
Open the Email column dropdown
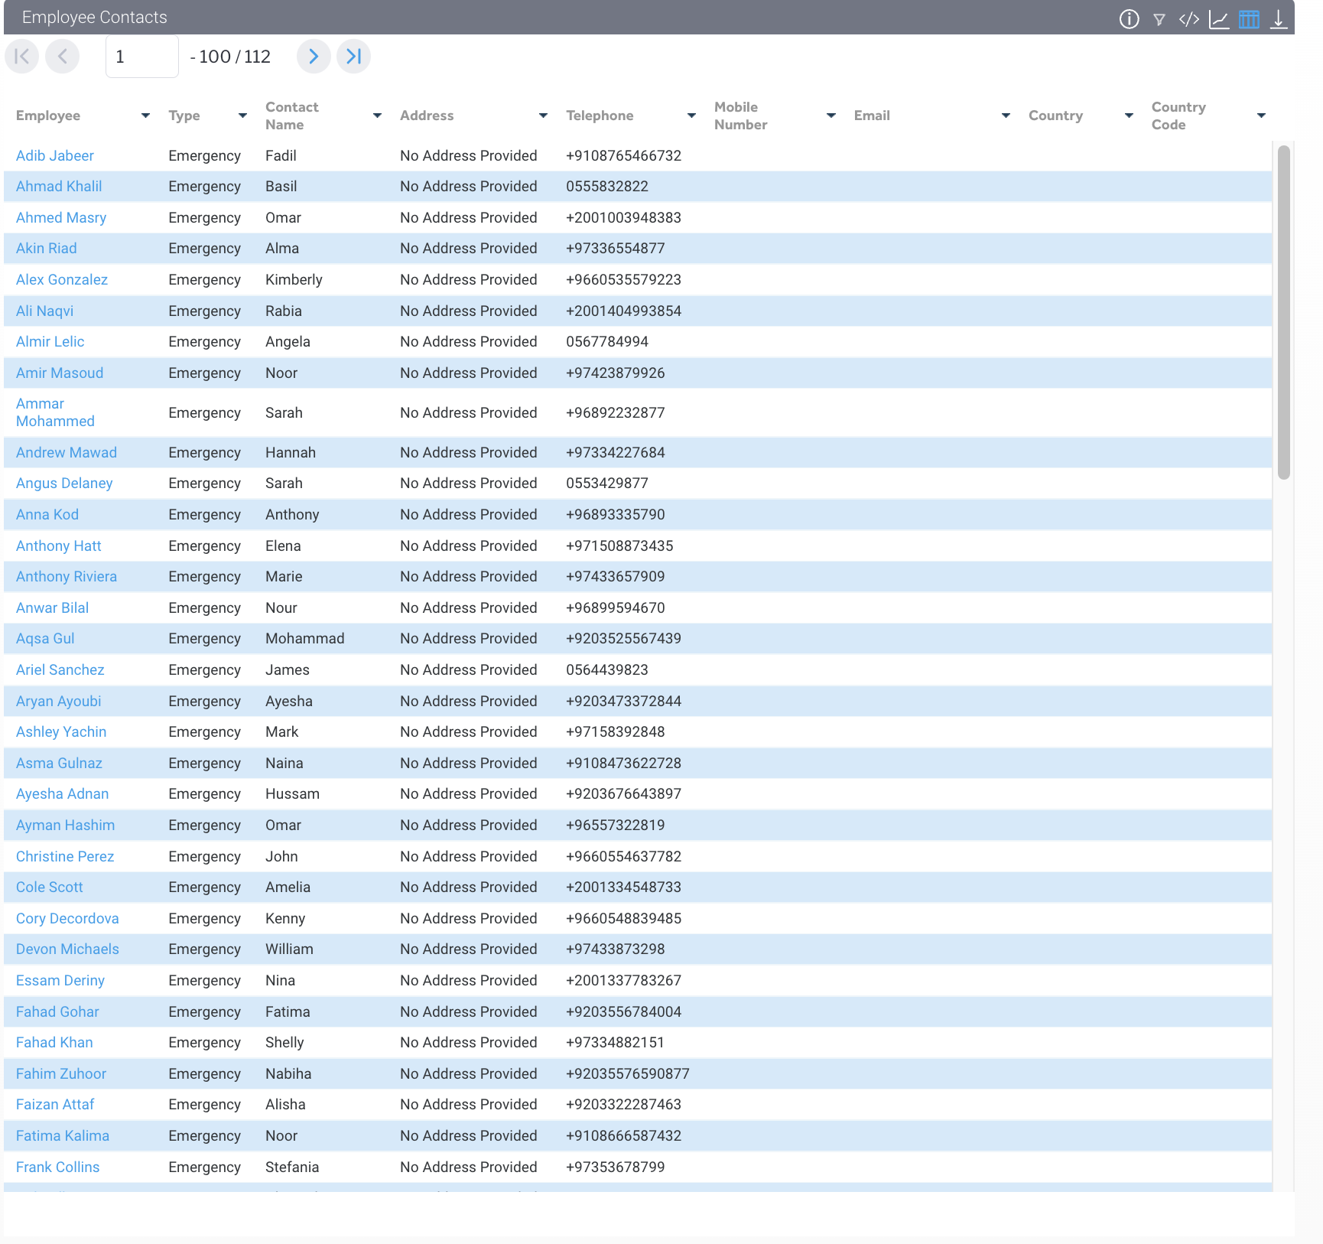(x=1005, y=116)
